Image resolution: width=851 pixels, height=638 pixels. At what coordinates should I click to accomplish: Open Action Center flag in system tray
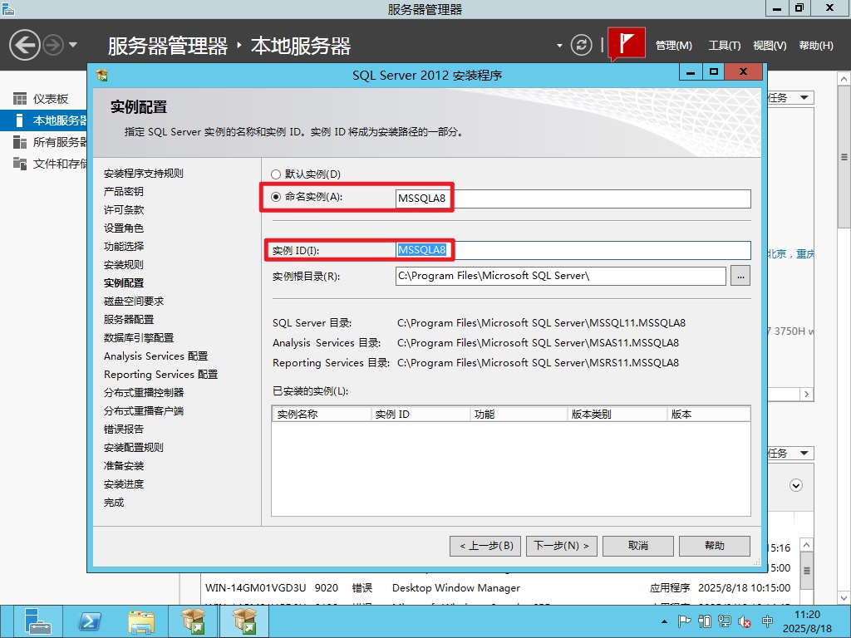(685, 621)
